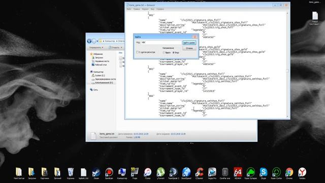Launch Razer Cortex from the dock
Viewport: 325px width, 183px height.
coord(276,172)
